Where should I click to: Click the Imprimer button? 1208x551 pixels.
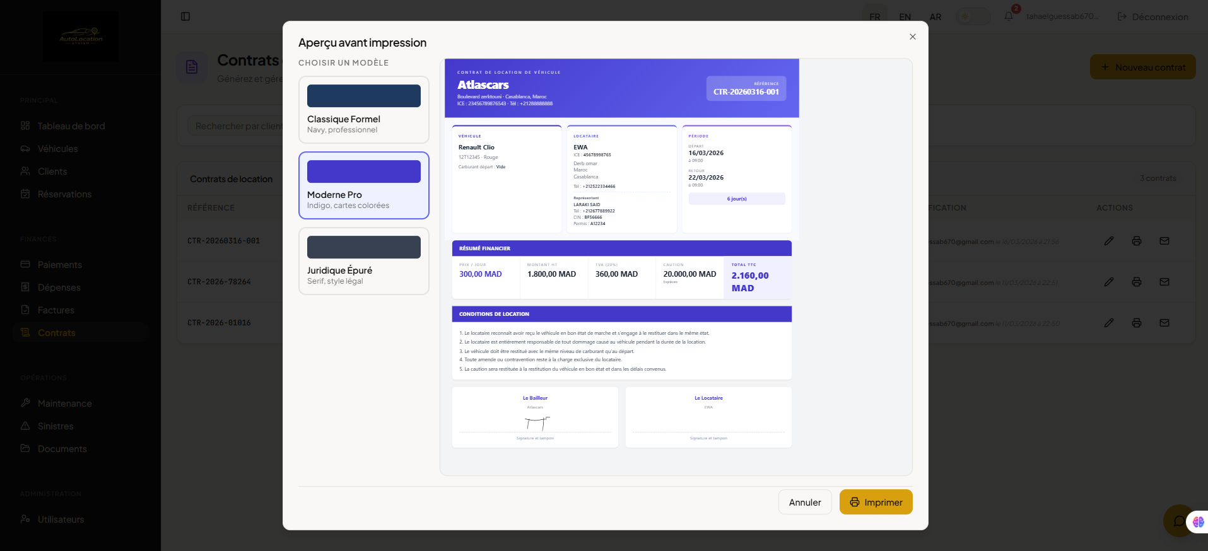click(876, 502)
